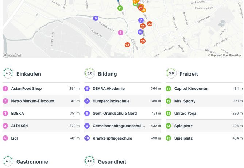Click list bullet 3 for EDEKA

tap(5, 113)
